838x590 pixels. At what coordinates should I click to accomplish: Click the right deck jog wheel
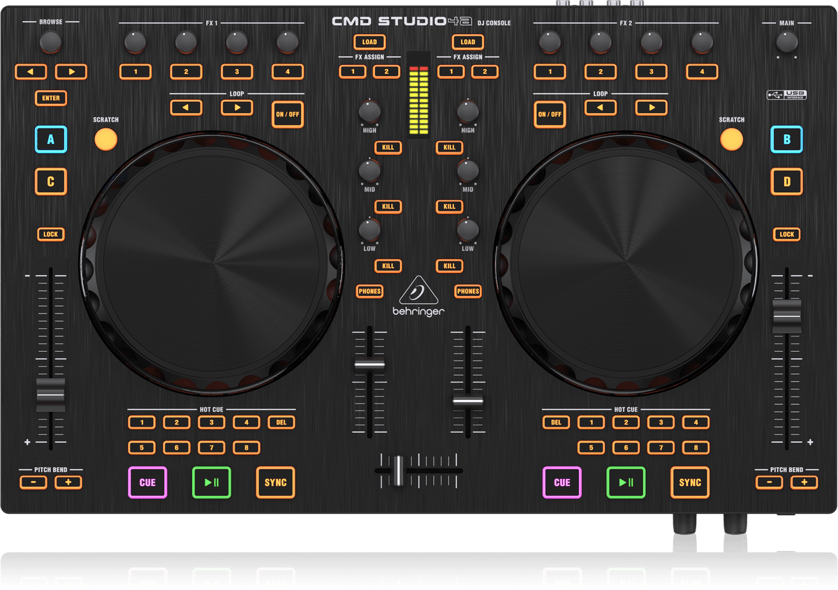point(626,265)
